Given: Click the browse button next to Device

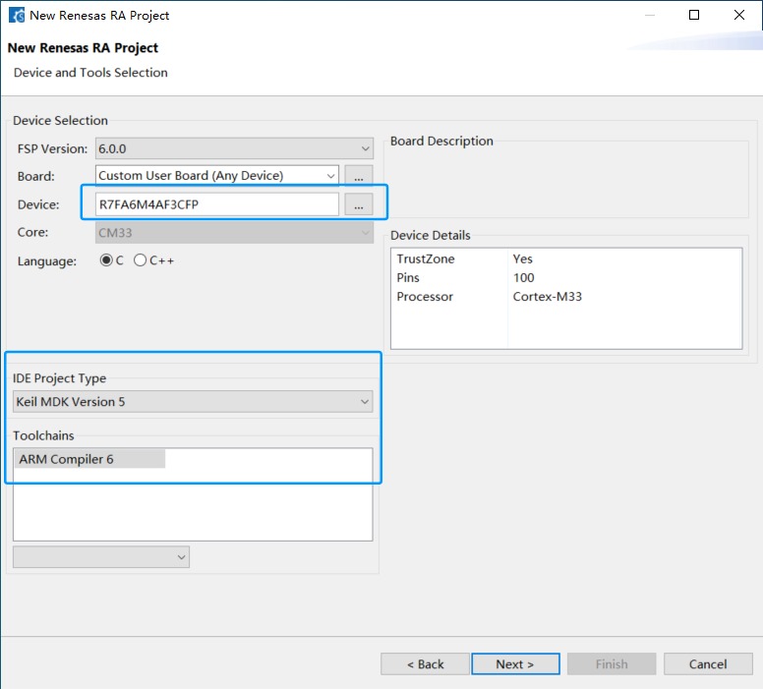Looking at the screenshot, I should pyautogui.click(x=359, y=204).
